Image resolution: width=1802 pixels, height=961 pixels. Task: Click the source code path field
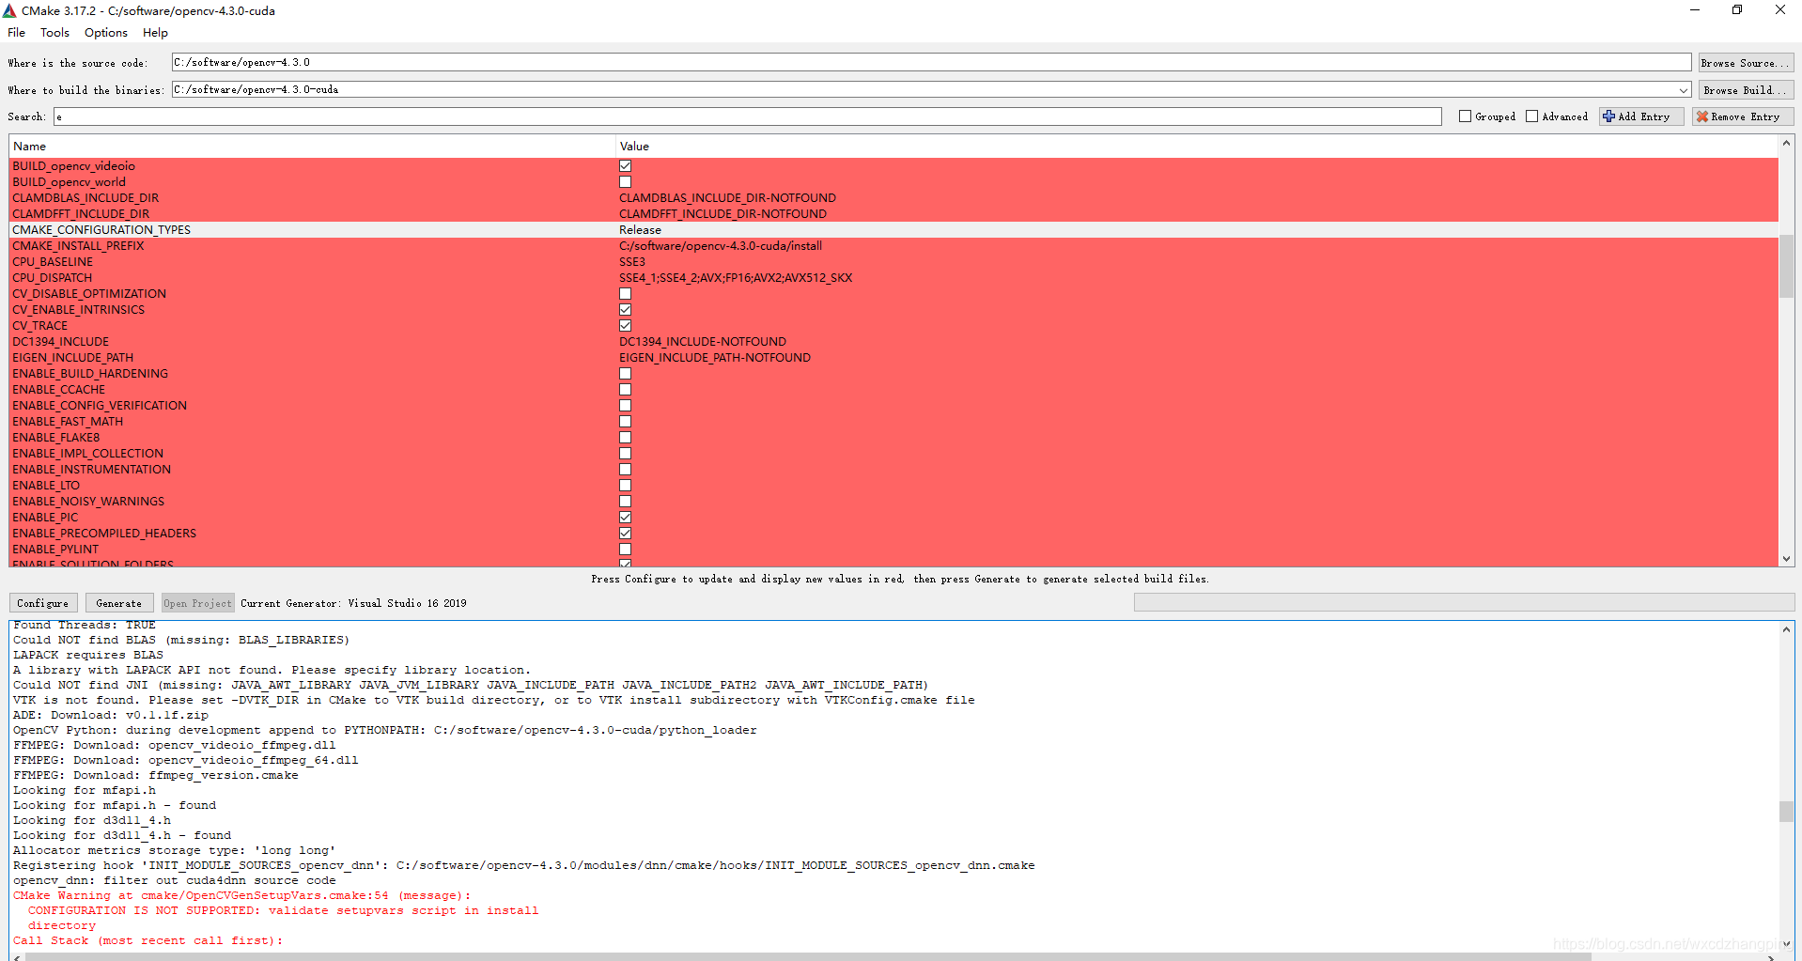click(931, 62)
